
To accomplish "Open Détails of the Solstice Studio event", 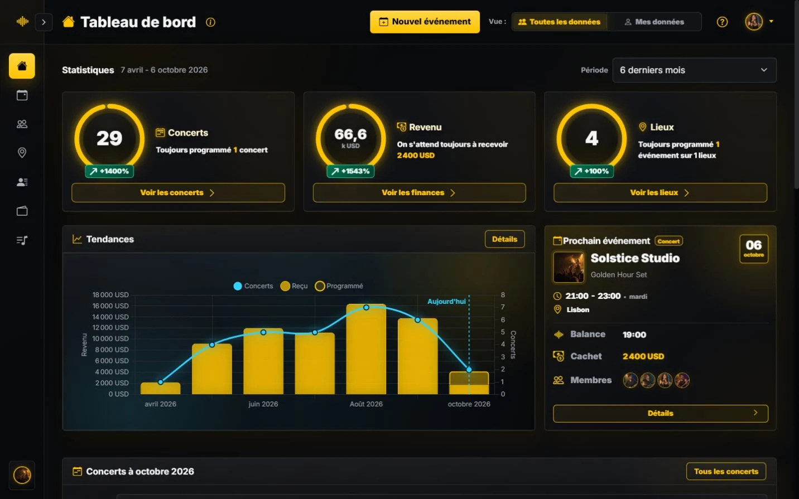I will [660, 414].
